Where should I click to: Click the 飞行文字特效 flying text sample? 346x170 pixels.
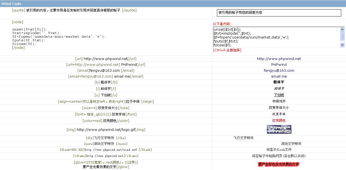click(243, 138)
